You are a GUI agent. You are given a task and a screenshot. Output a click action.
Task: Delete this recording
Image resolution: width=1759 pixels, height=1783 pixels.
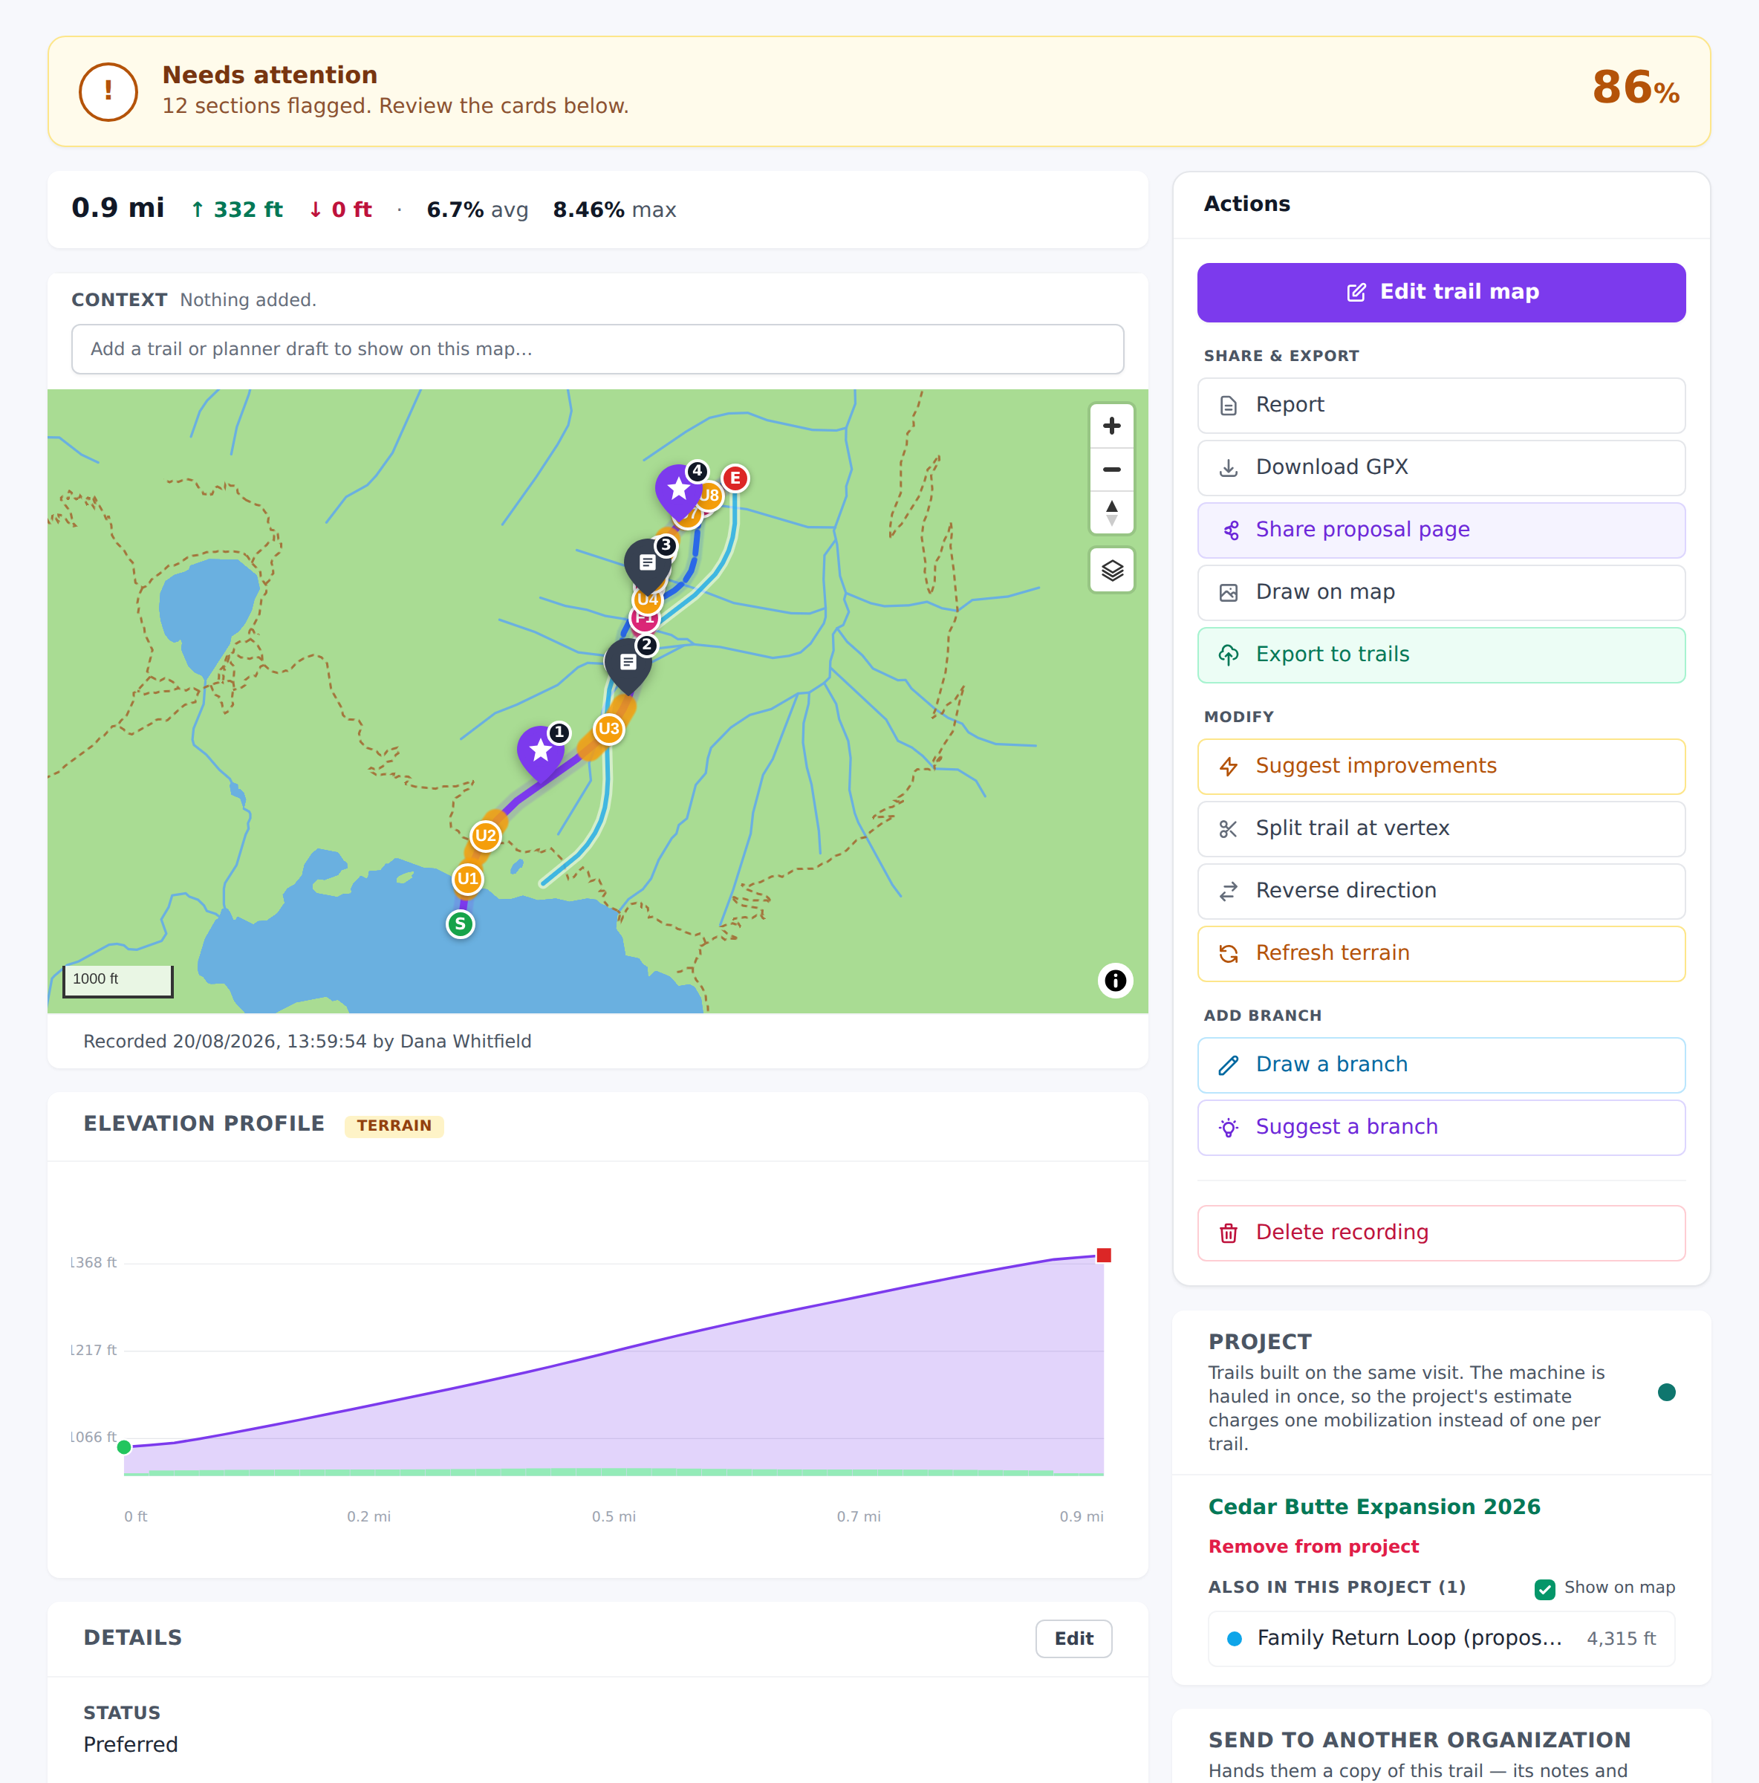(x=1440, y=1233)
